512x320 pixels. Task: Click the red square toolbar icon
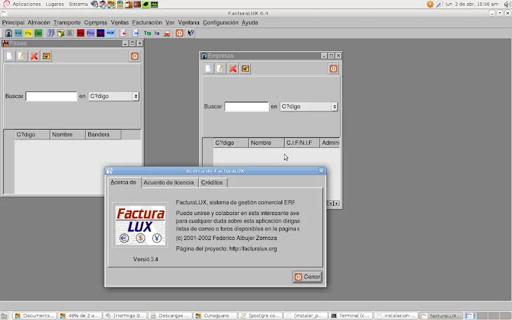tap(81, 33)
